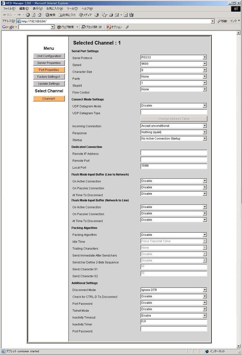
Task: Click the インターネット zone icon in status bar
Action: 207,351
